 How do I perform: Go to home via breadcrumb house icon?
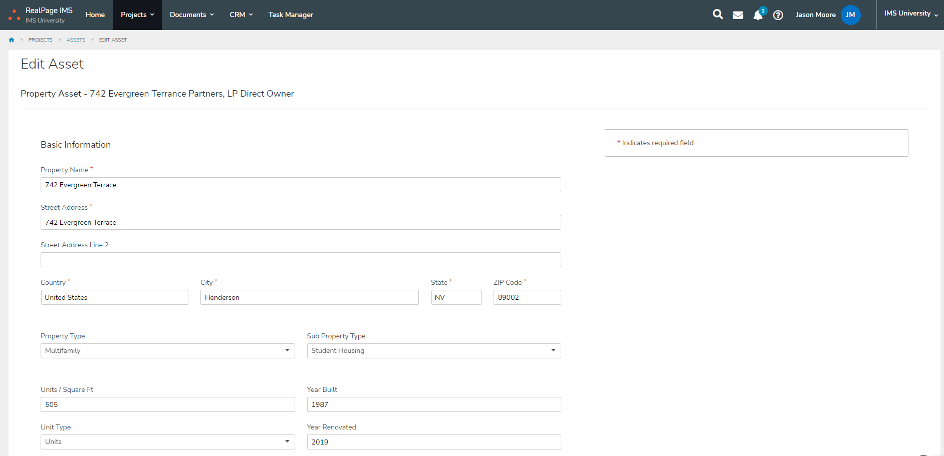coord(12,40)
